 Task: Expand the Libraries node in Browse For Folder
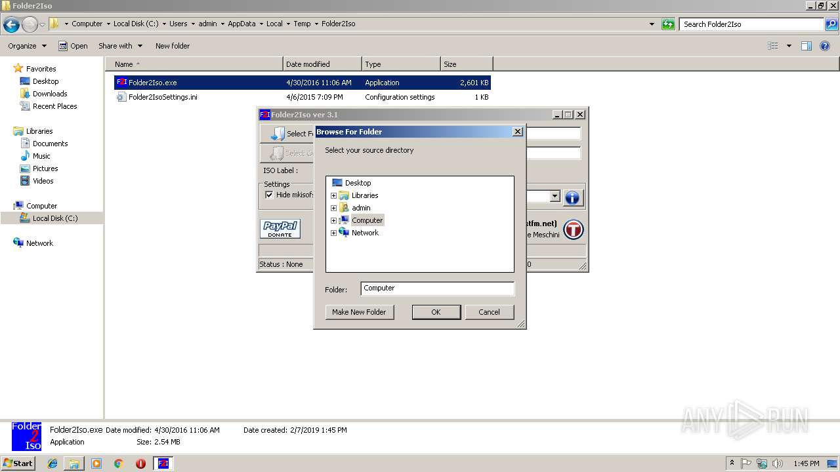(333, 195)
